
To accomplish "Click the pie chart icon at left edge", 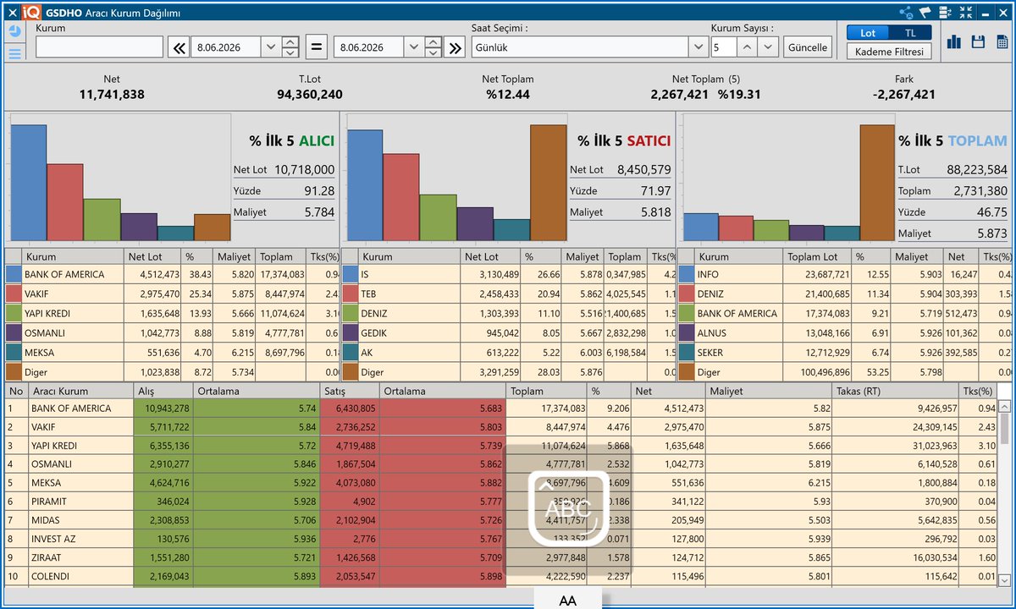I will [14, 31].
